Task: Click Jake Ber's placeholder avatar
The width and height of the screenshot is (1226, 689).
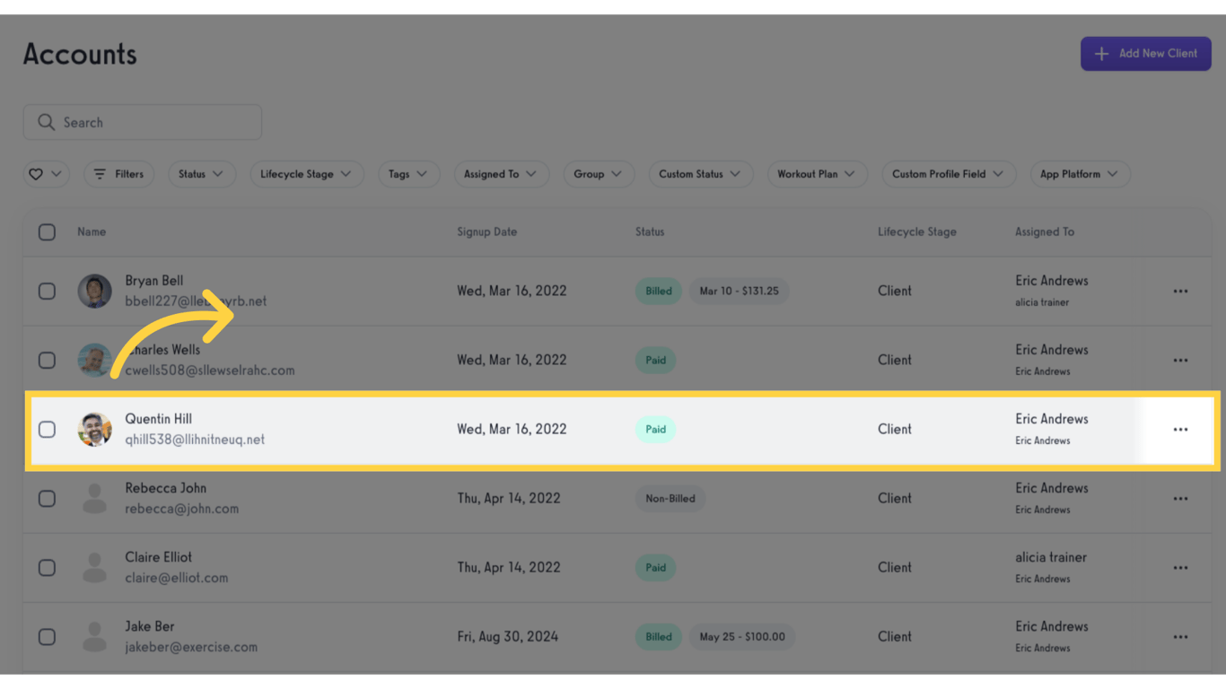Action: [94, 636]
